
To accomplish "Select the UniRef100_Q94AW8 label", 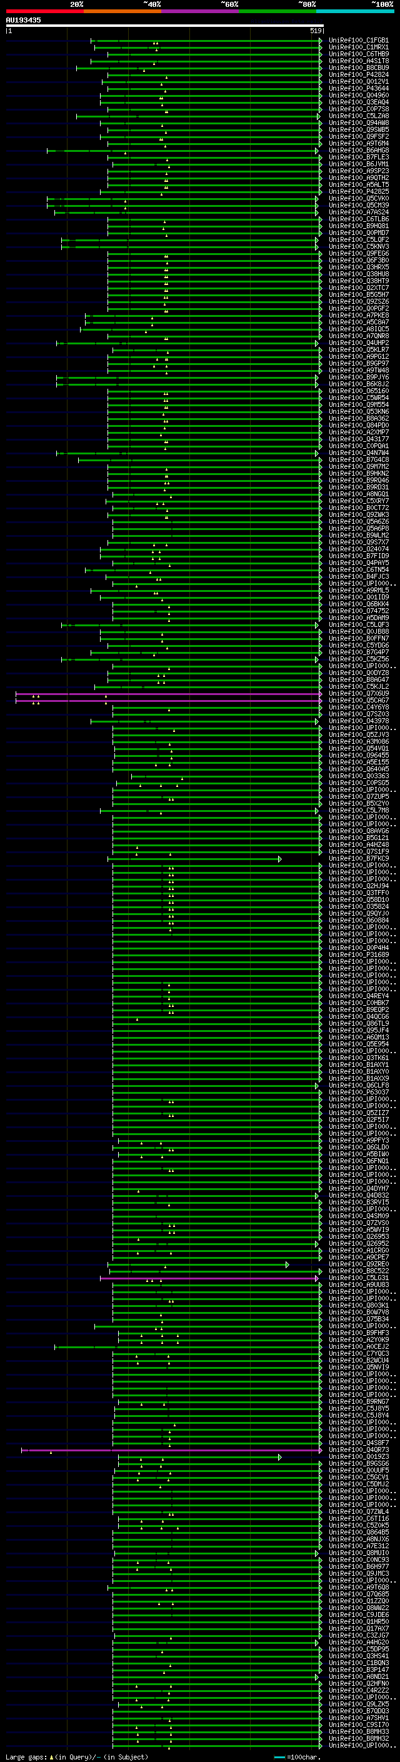I will click(359, 123).
